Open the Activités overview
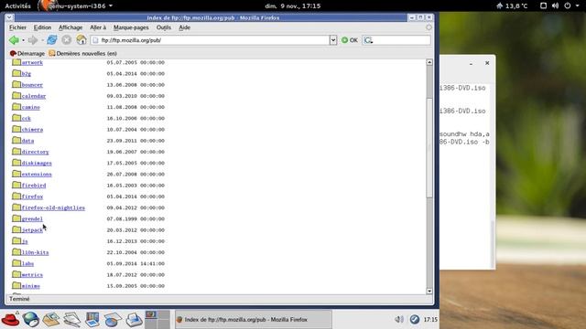This screenshot has height=329, width=586. point(17,6)
